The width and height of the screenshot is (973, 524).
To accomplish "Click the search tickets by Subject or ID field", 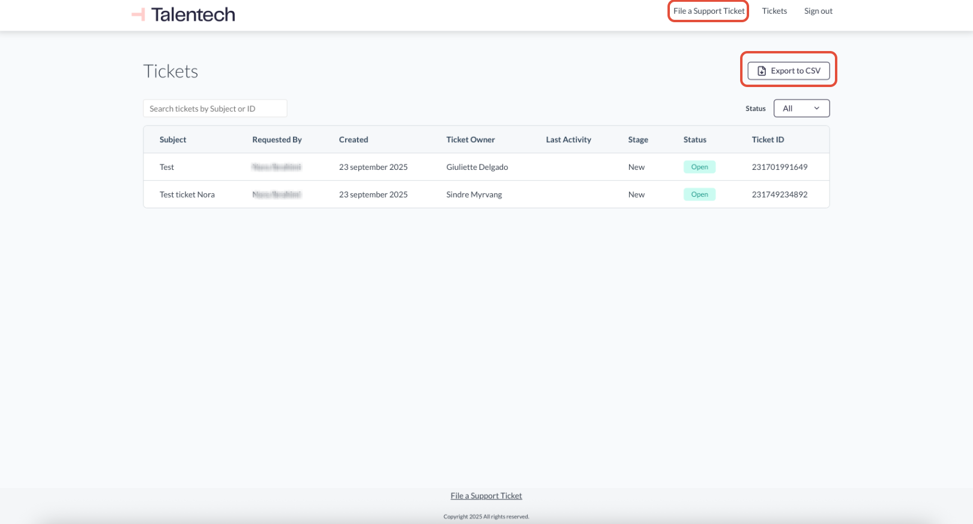I will click(x=215, y=109).
